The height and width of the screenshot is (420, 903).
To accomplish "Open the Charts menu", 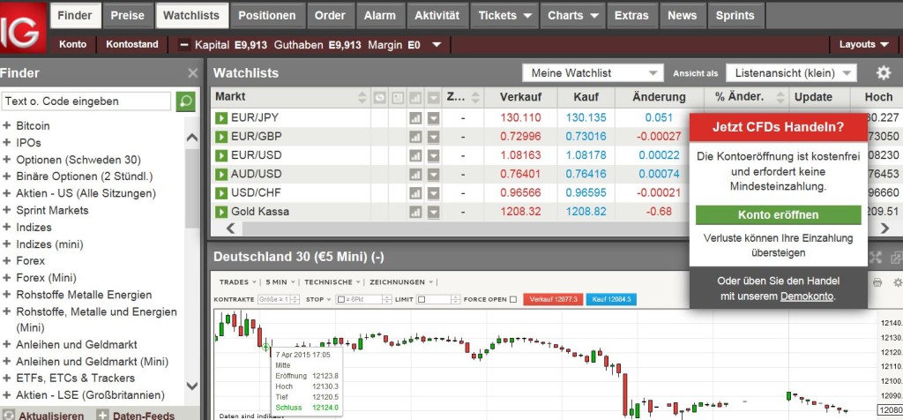I will (x=573, y=16).
